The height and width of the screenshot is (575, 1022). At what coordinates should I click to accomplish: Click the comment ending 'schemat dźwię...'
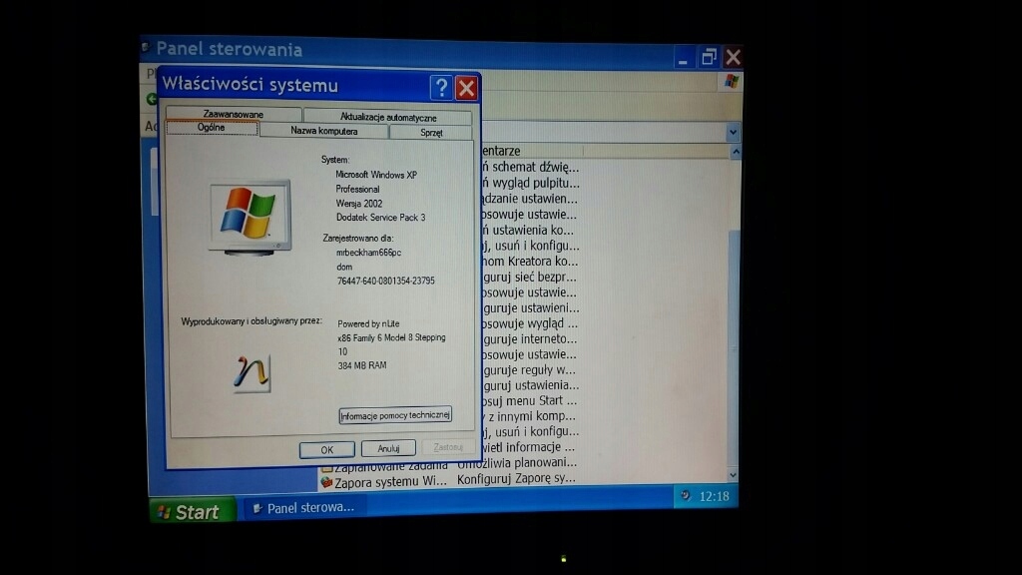531,168
